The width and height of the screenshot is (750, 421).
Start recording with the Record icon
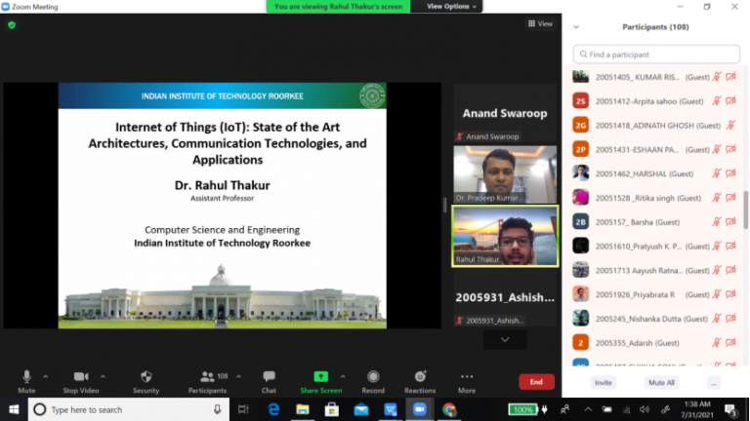click(x=373, y=376)
